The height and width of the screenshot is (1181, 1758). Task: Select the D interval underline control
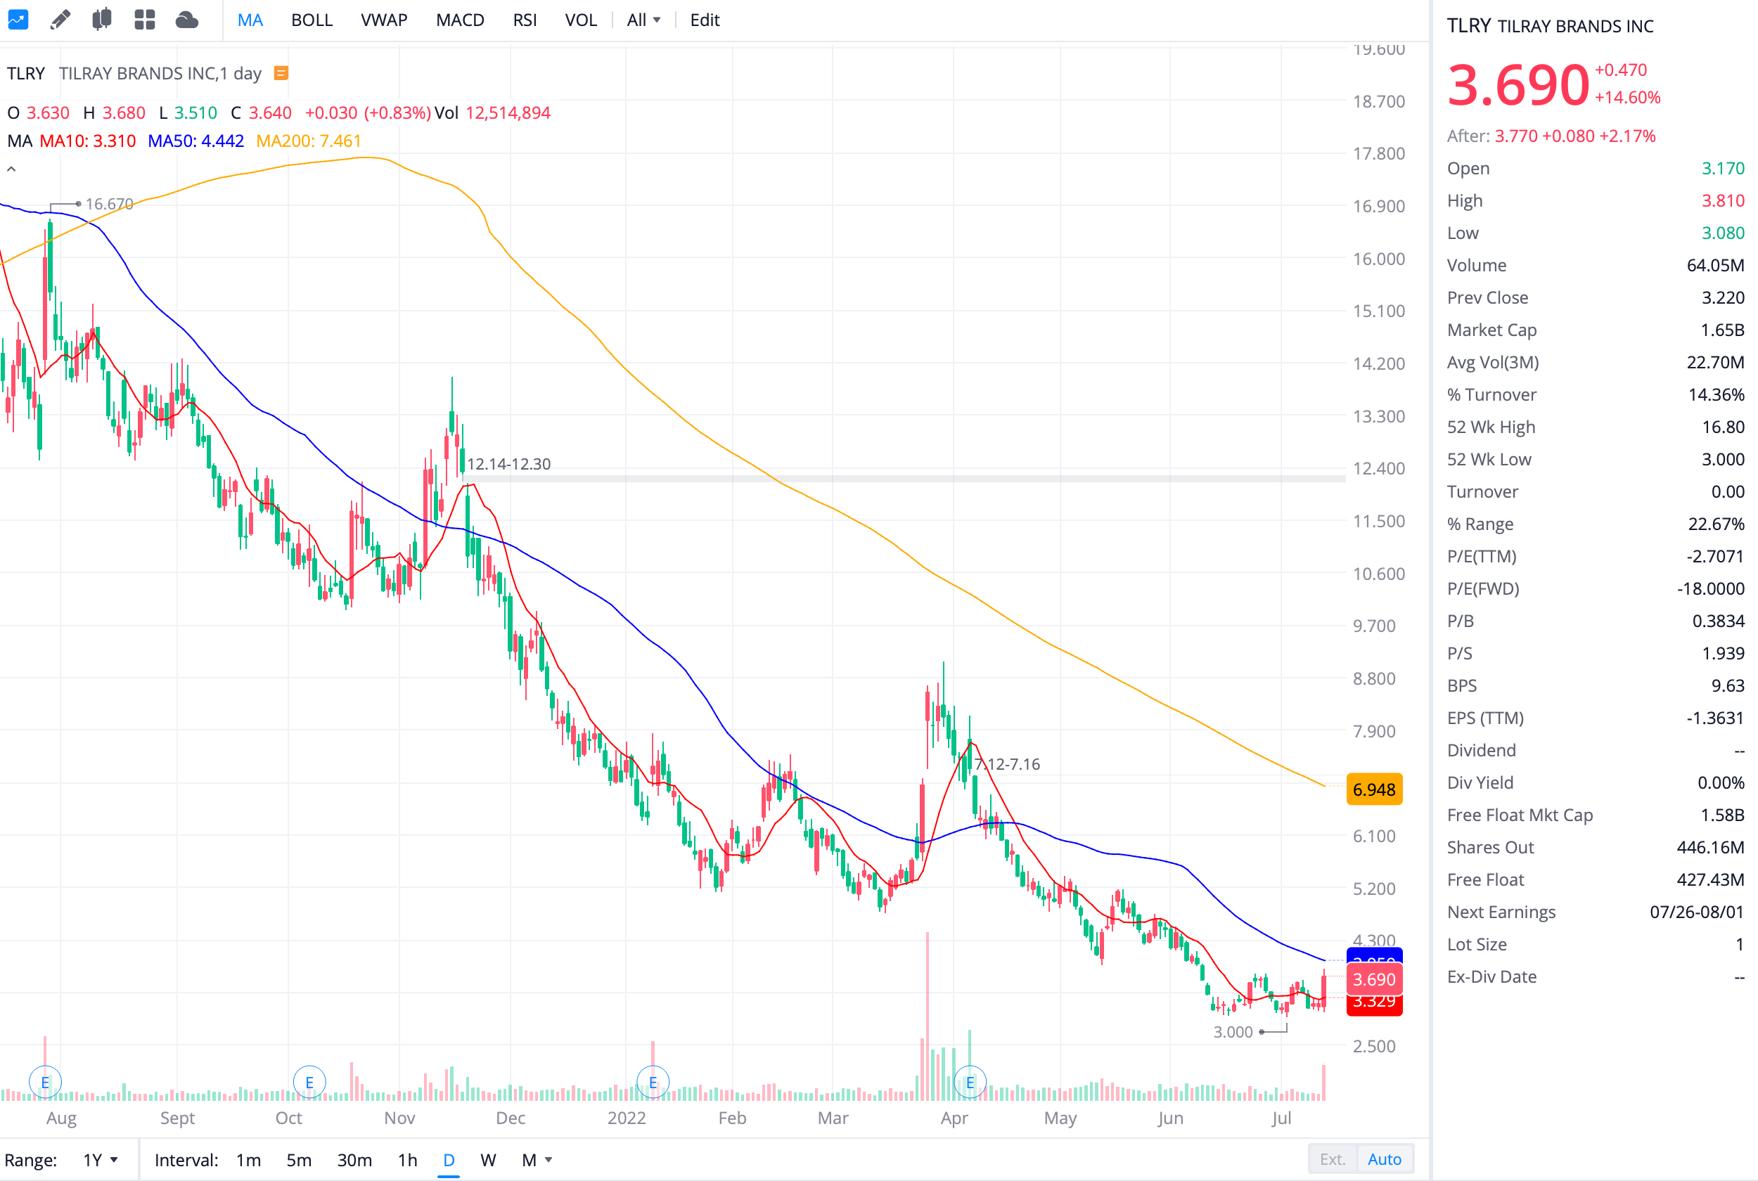448,1160
